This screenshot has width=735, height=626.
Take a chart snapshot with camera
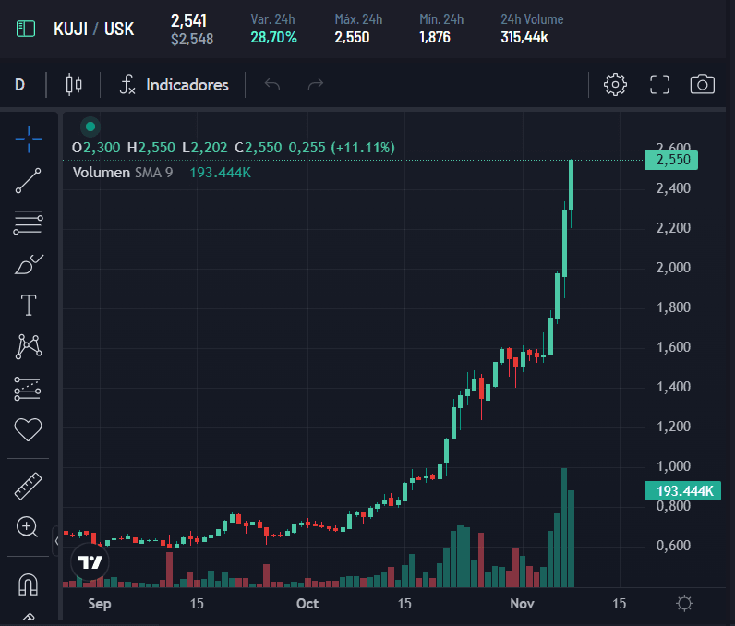(x=703, y=85)
